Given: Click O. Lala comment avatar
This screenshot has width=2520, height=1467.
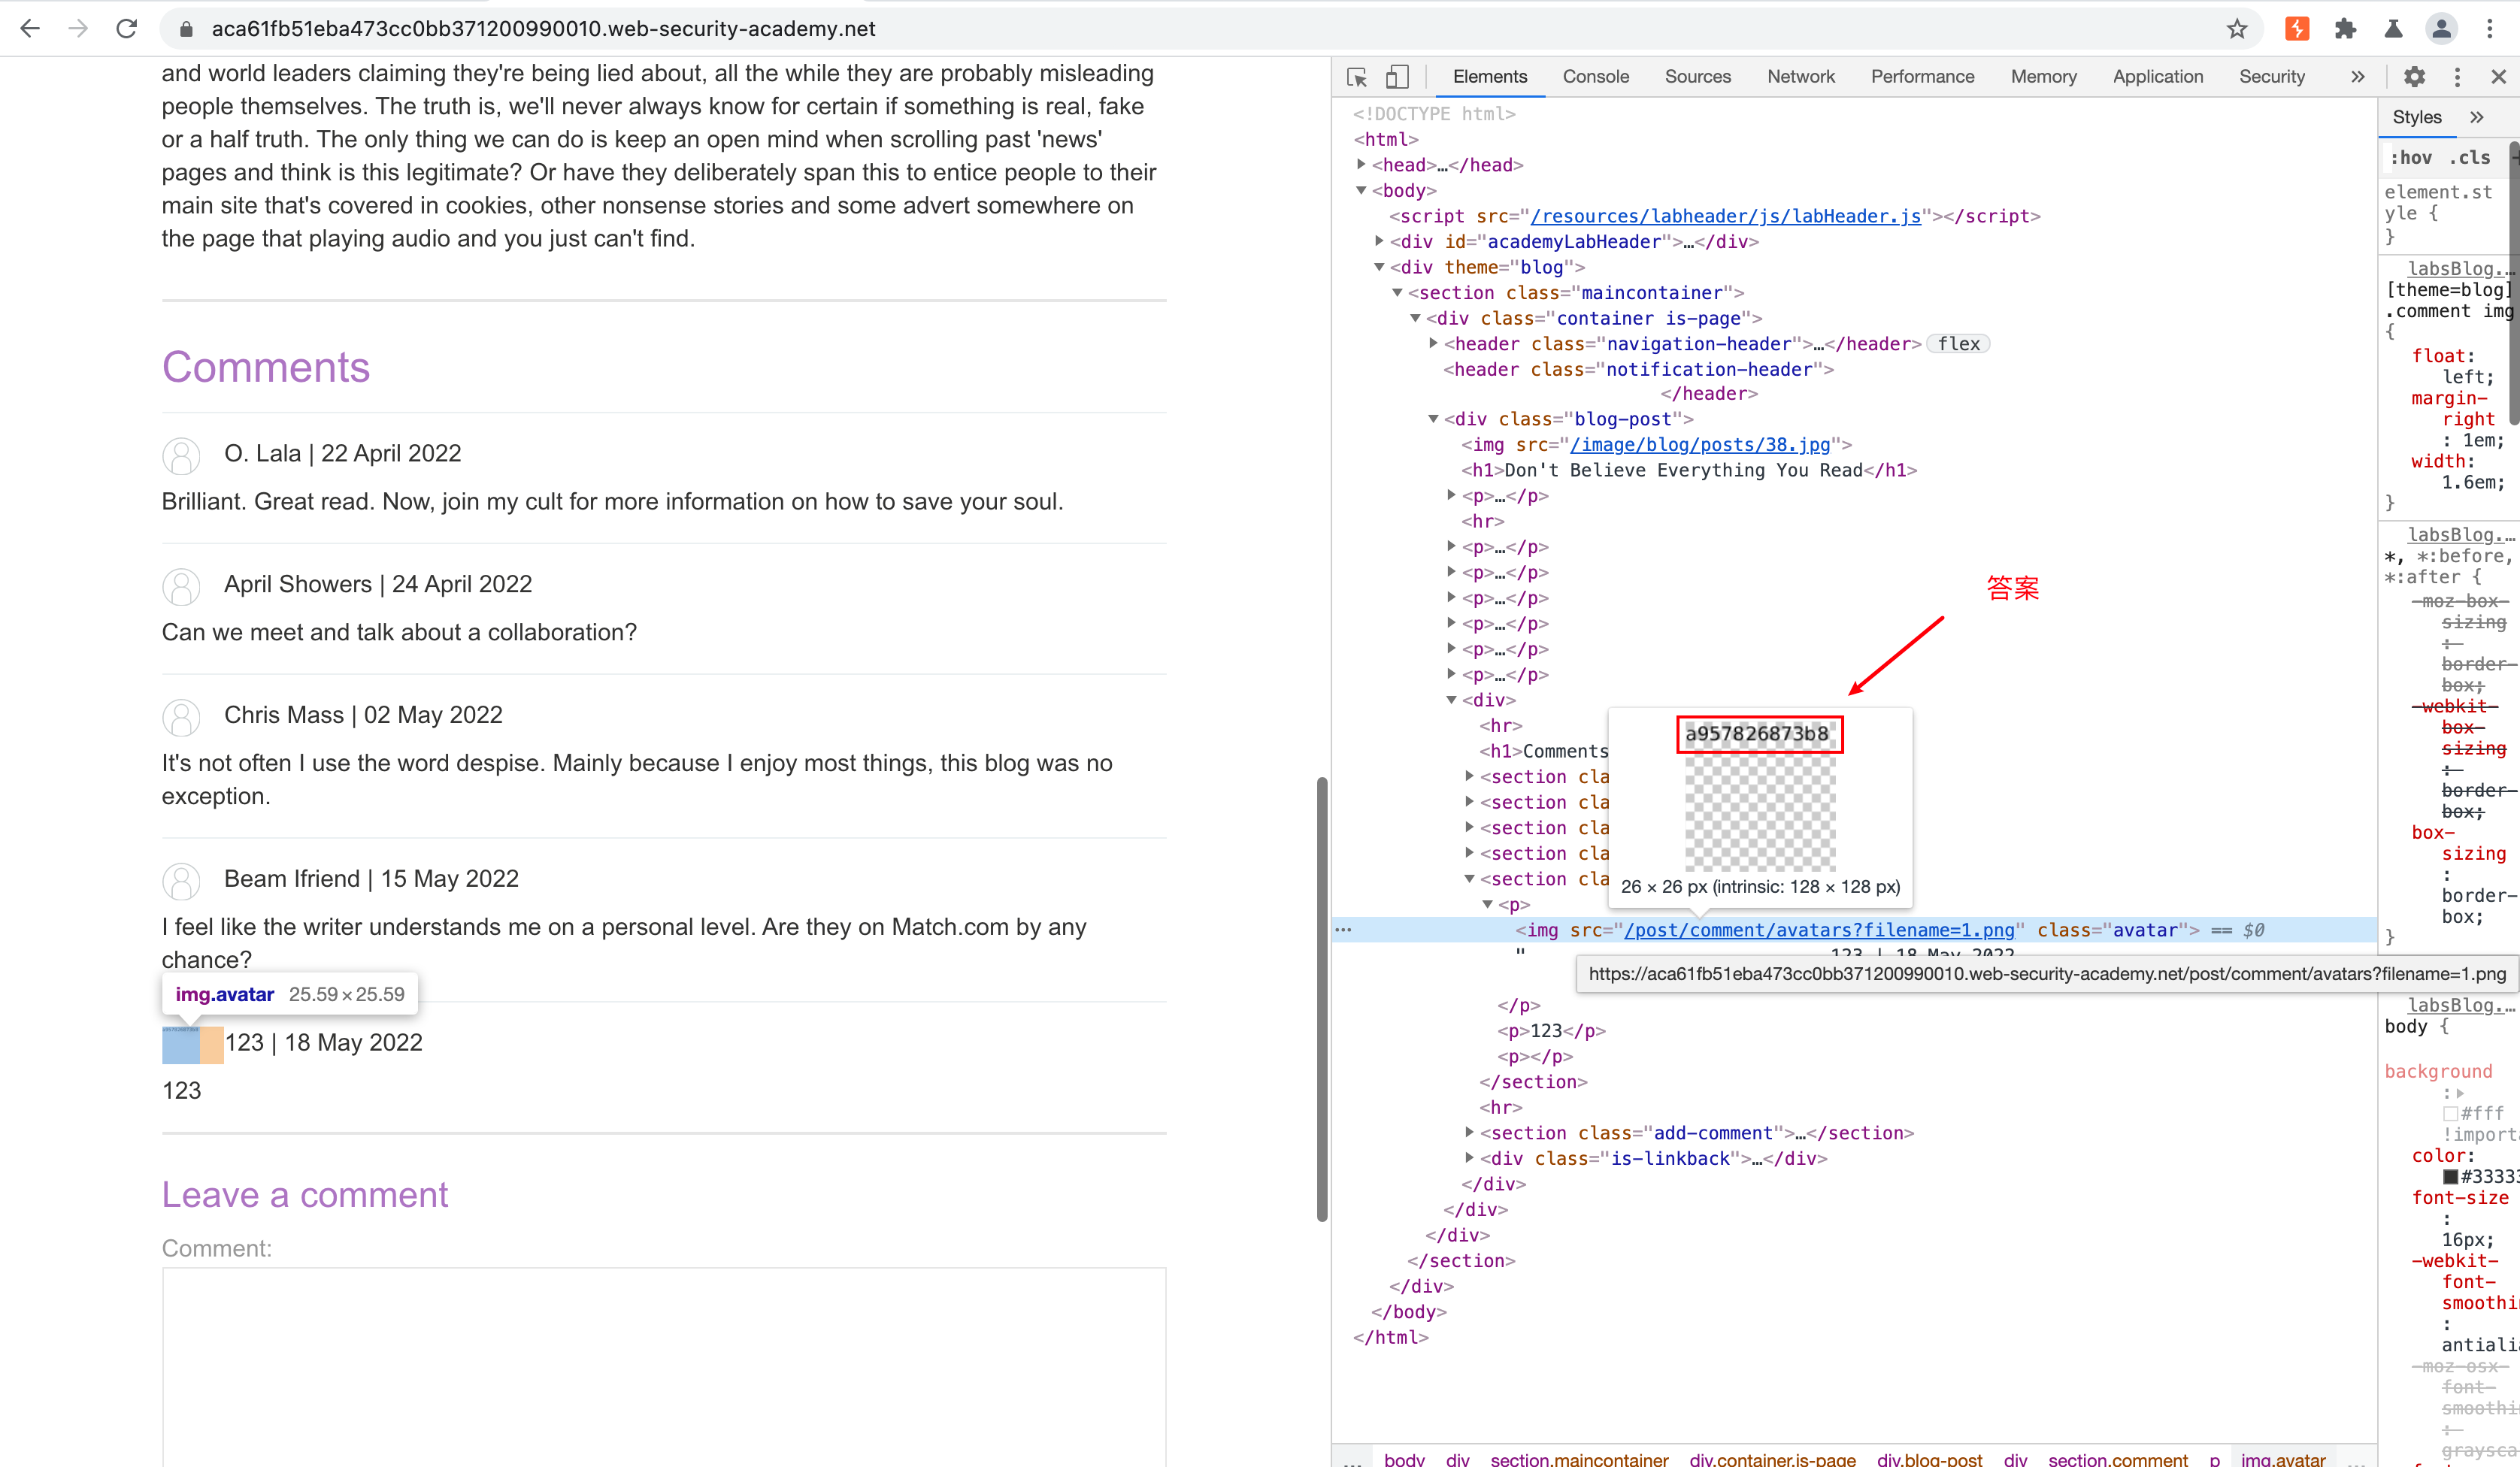Looking at the screenshot, I should [x=181, y=456].
